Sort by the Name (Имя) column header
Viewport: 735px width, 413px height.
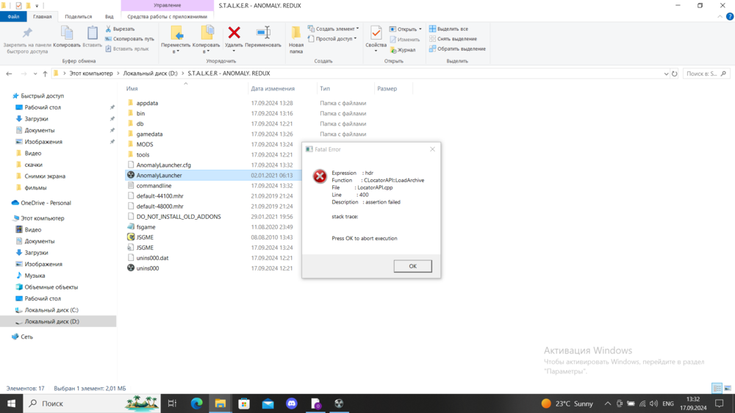coord(132,89)
